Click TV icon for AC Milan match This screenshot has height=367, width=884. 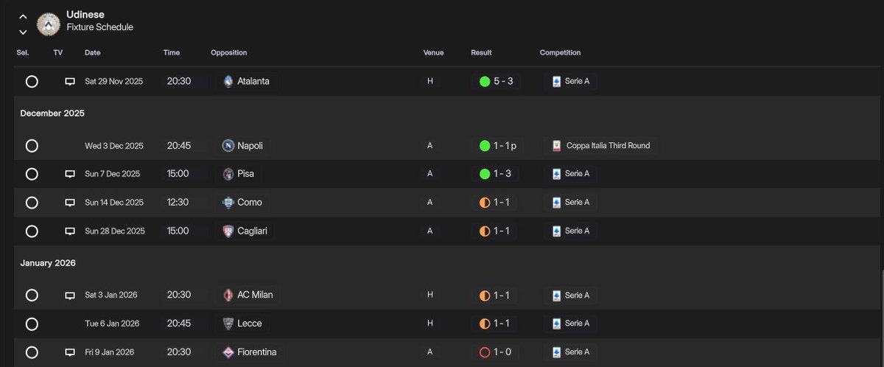click(x=70, y=296)
